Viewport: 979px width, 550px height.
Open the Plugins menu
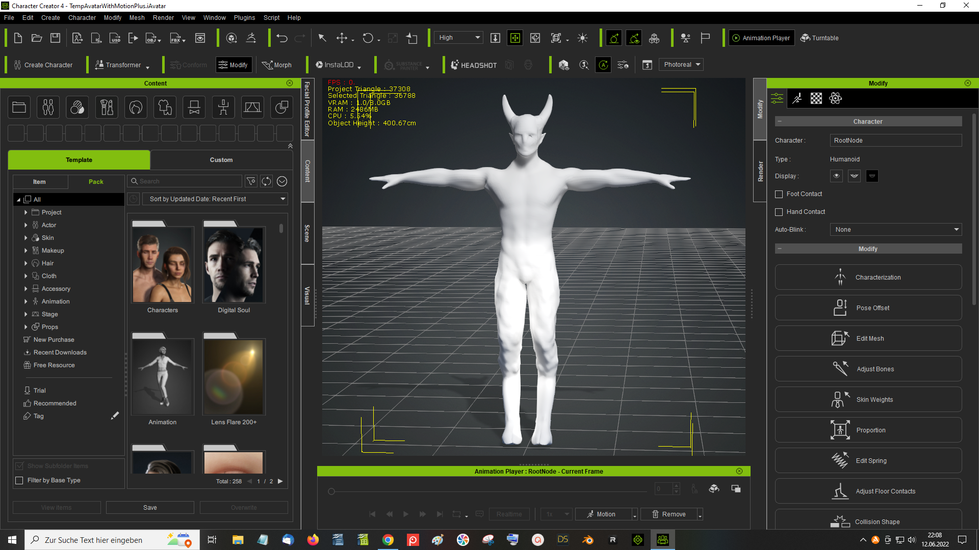point(244,18)
